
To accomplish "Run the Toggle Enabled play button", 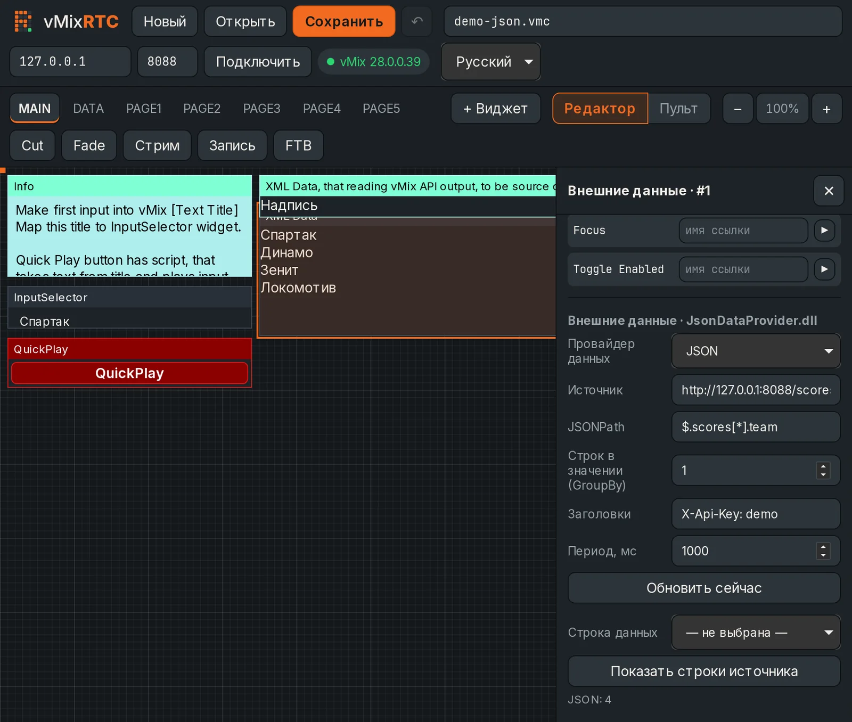I will (824, 269).
